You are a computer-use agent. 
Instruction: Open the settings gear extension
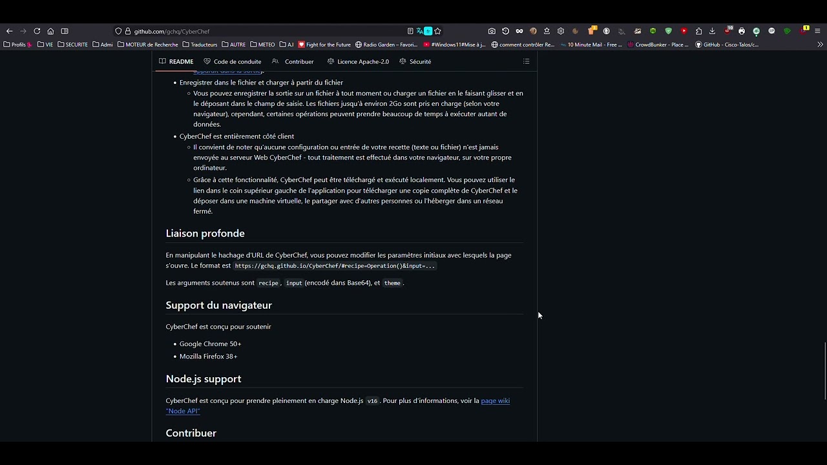pos(560,31)
